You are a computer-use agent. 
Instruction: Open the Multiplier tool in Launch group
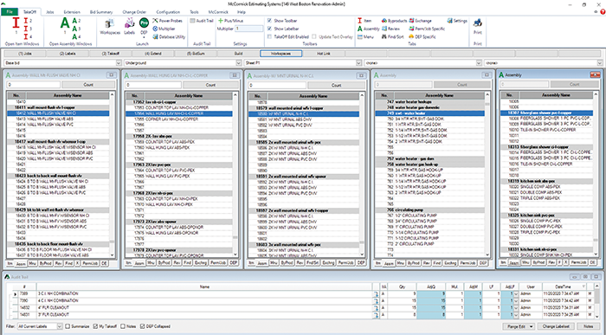click(164, 29)
